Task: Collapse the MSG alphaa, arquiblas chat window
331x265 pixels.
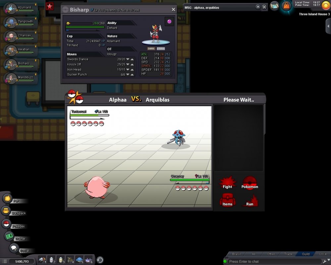Action: click(x=258, y=7)
